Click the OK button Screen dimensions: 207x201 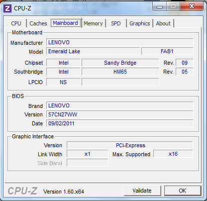183,191
